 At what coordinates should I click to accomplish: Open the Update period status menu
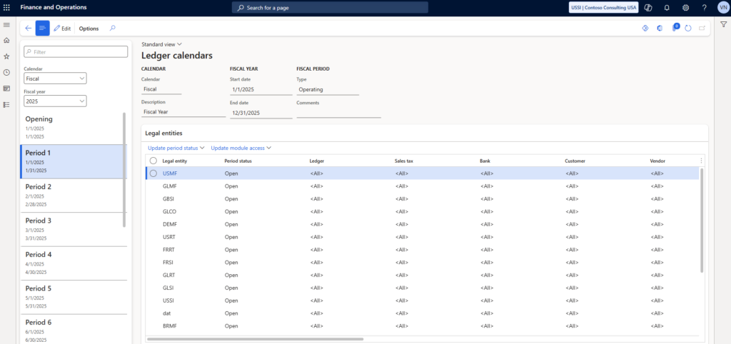click(x=176, y=148)
